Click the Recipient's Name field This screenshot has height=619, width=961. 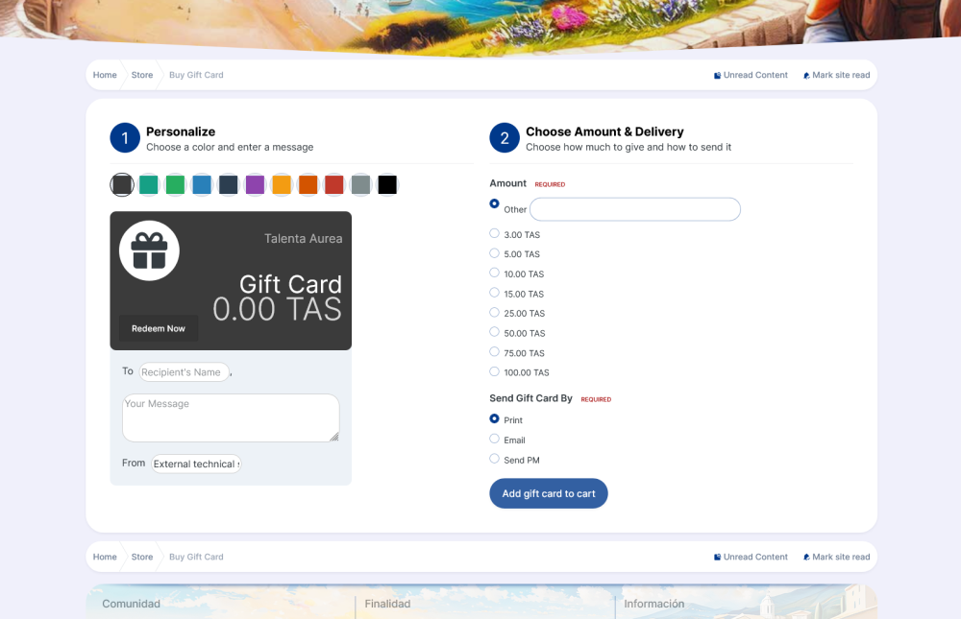click(x=184, y=371)
